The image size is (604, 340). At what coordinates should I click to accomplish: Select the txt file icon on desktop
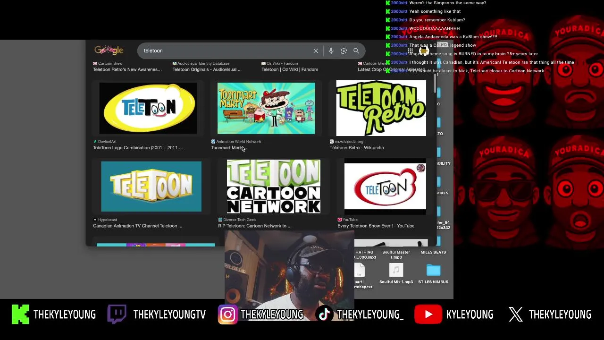[x=360, y=271]
